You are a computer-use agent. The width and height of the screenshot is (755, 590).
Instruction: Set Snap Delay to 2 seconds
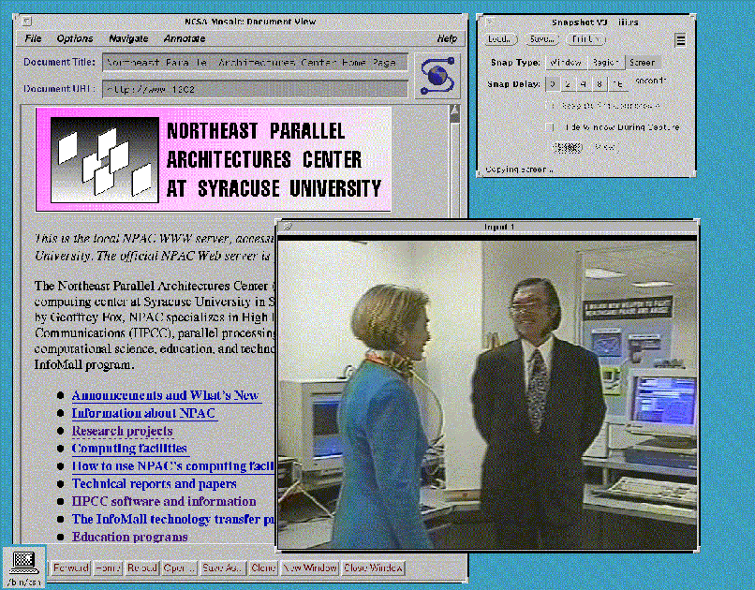pos(569,84)
